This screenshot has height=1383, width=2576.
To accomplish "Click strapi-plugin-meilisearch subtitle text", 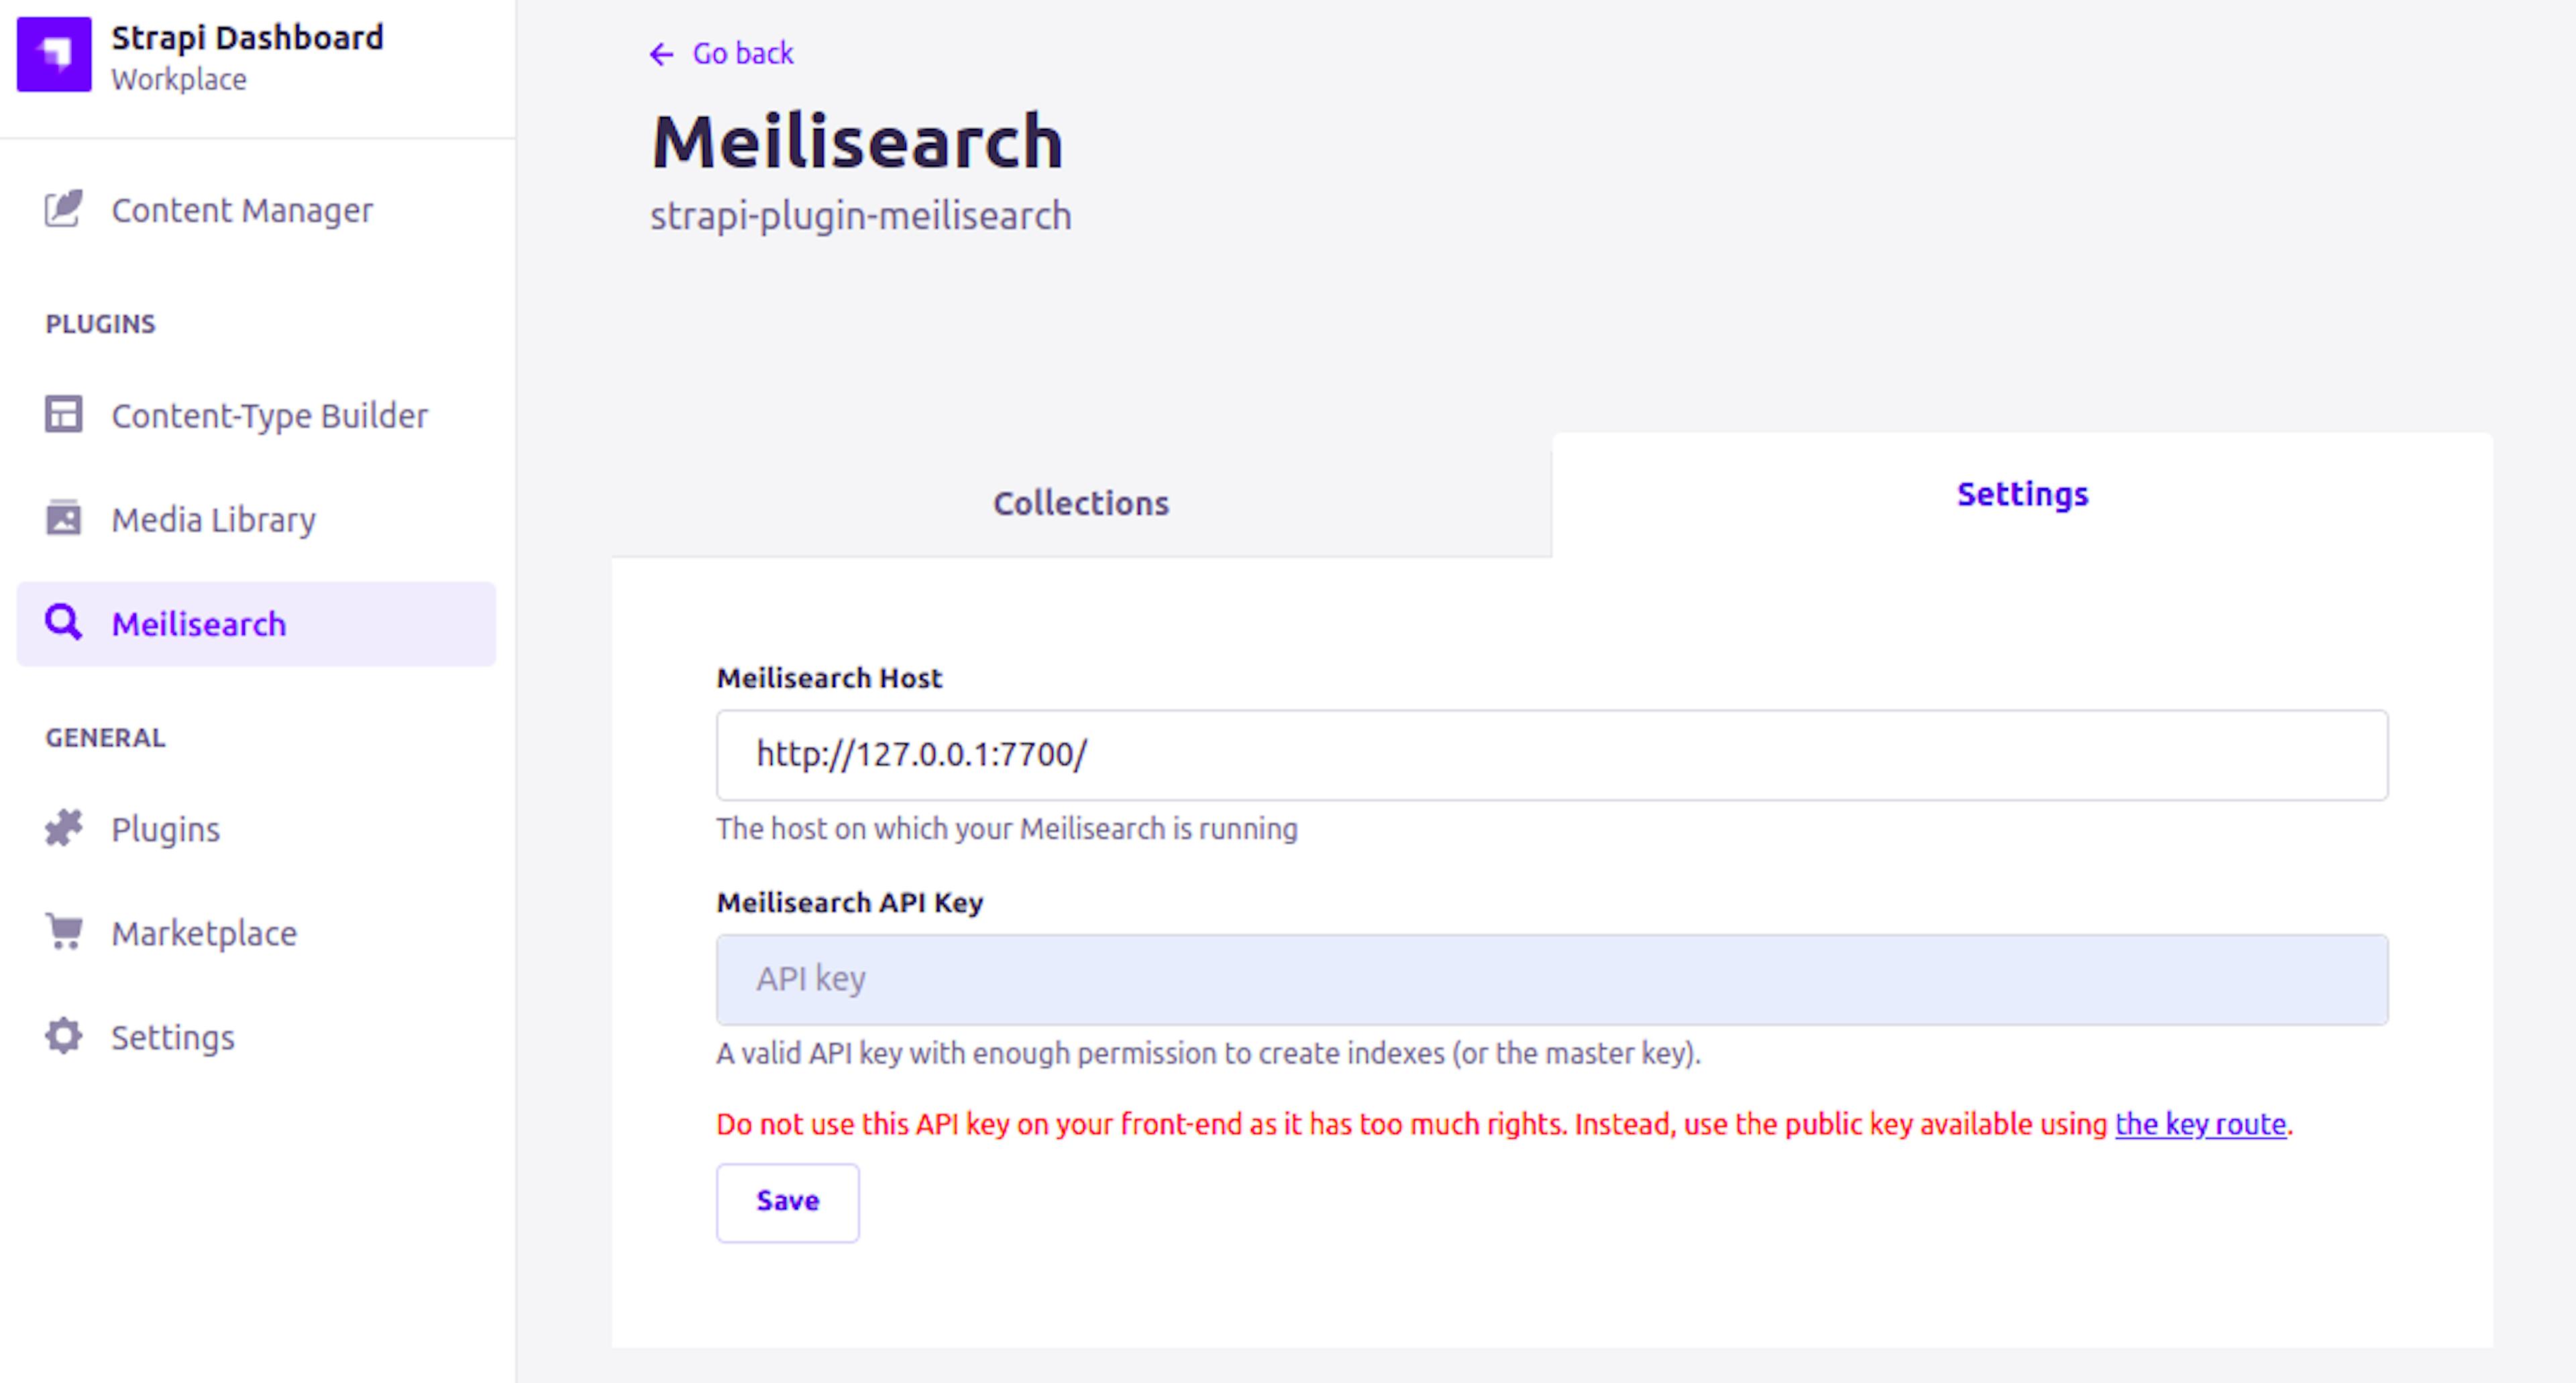I will pyautogui.click(x=861, y=216).
